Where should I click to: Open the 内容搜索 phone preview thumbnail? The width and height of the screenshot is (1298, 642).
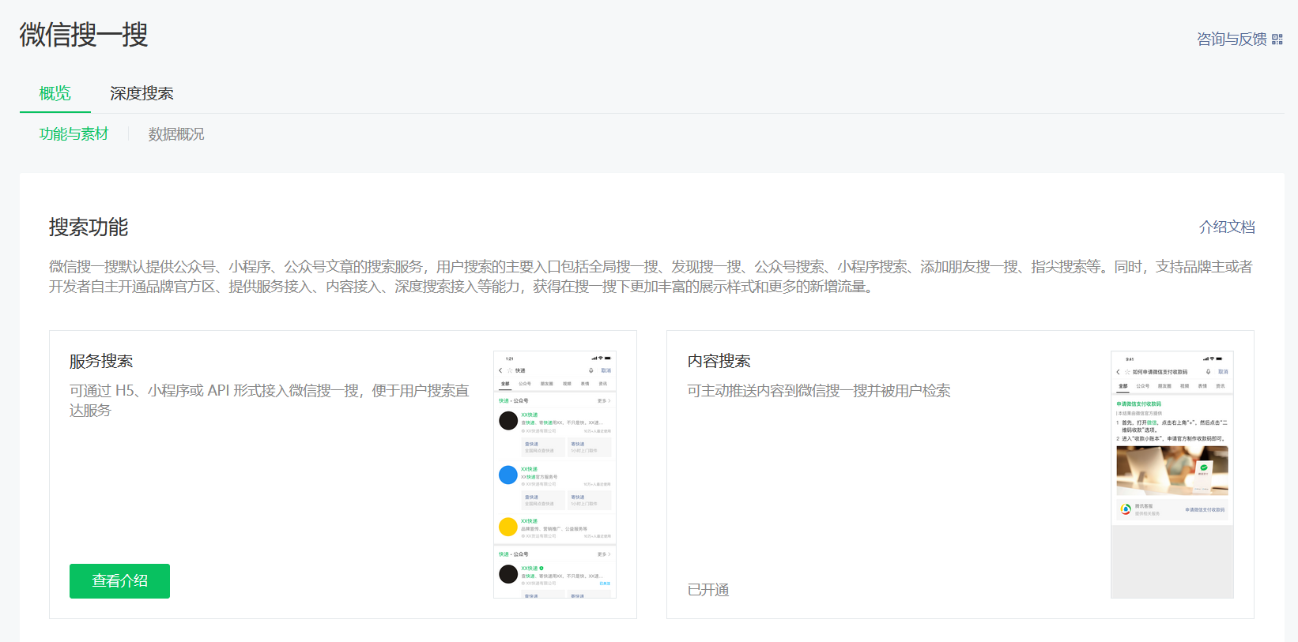click(1172, 475)
